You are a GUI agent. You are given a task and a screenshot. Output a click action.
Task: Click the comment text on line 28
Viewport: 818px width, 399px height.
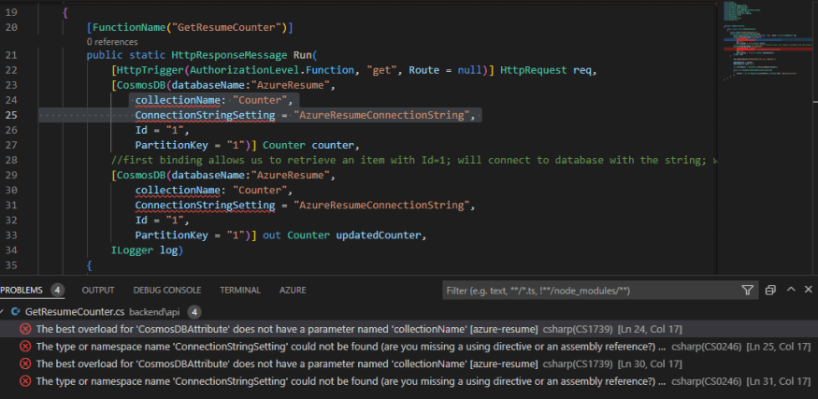(x=414, y=160)
